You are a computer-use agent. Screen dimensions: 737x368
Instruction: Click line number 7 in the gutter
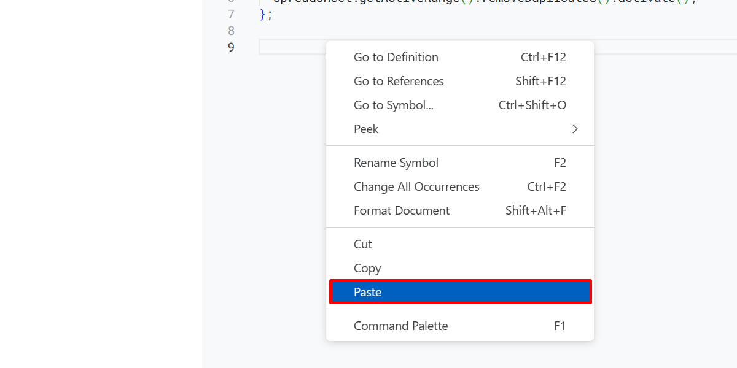pos(231,14)
